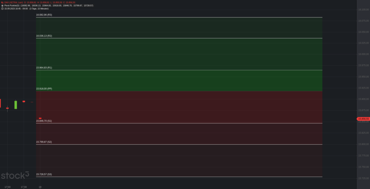Click the red 15.856,55 current price tag

363,119
